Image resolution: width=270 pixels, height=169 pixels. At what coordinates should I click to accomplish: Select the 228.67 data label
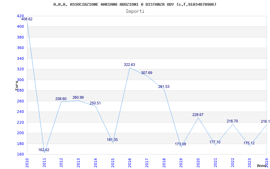click(198, 115)
